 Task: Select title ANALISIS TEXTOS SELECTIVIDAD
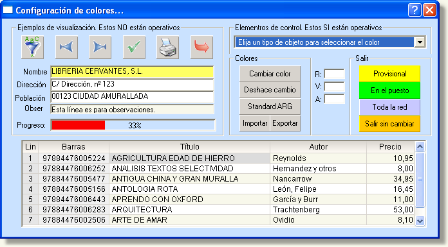(189, 168)
